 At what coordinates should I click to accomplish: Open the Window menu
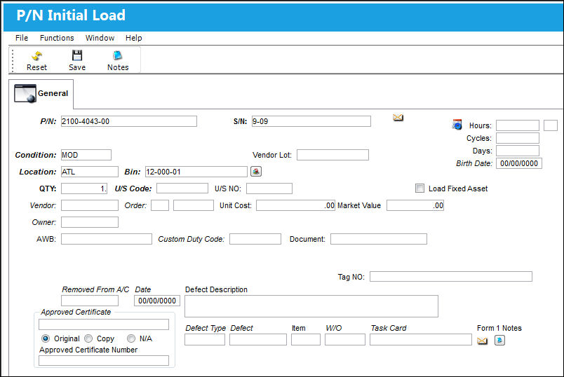point(100,38)
